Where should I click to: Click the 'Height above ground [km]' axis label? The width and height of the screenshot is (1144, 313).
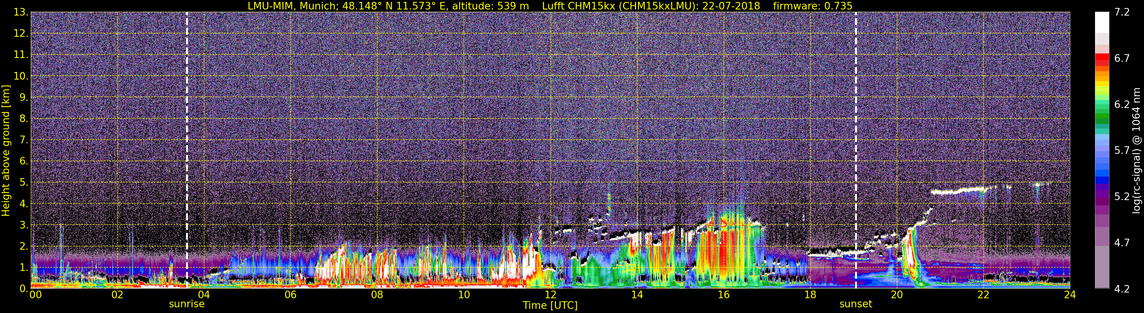point(6,150)
